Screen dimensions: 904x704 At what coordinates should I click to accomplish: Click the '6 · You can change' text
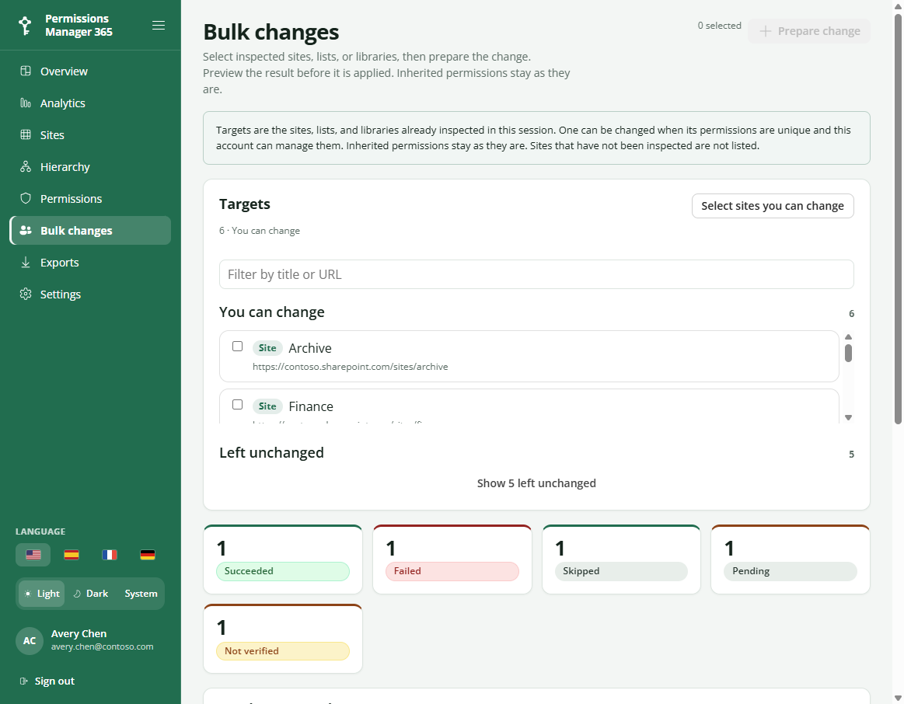[260, 231]
